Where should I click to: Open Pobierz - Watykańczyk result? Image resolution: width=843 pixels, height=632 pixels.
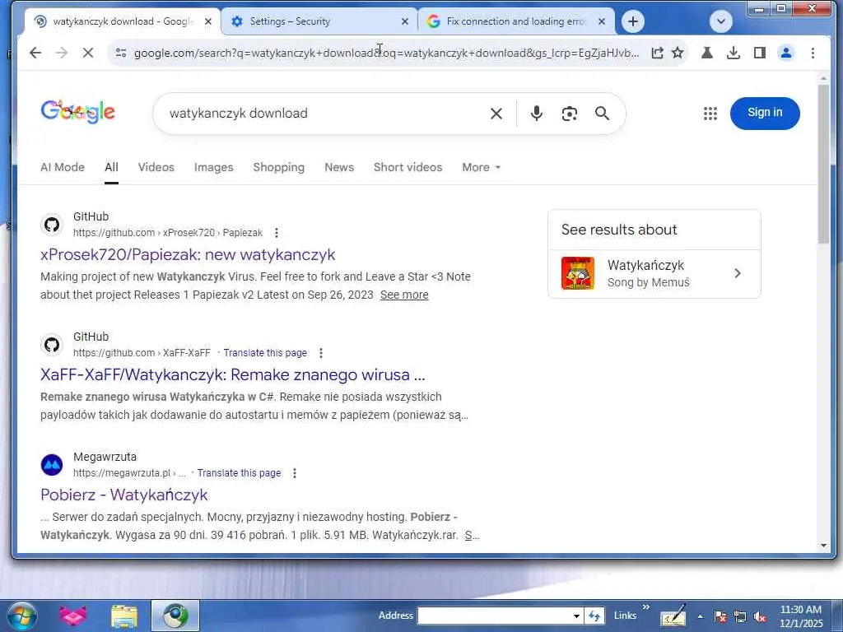(x=124, y=495)
